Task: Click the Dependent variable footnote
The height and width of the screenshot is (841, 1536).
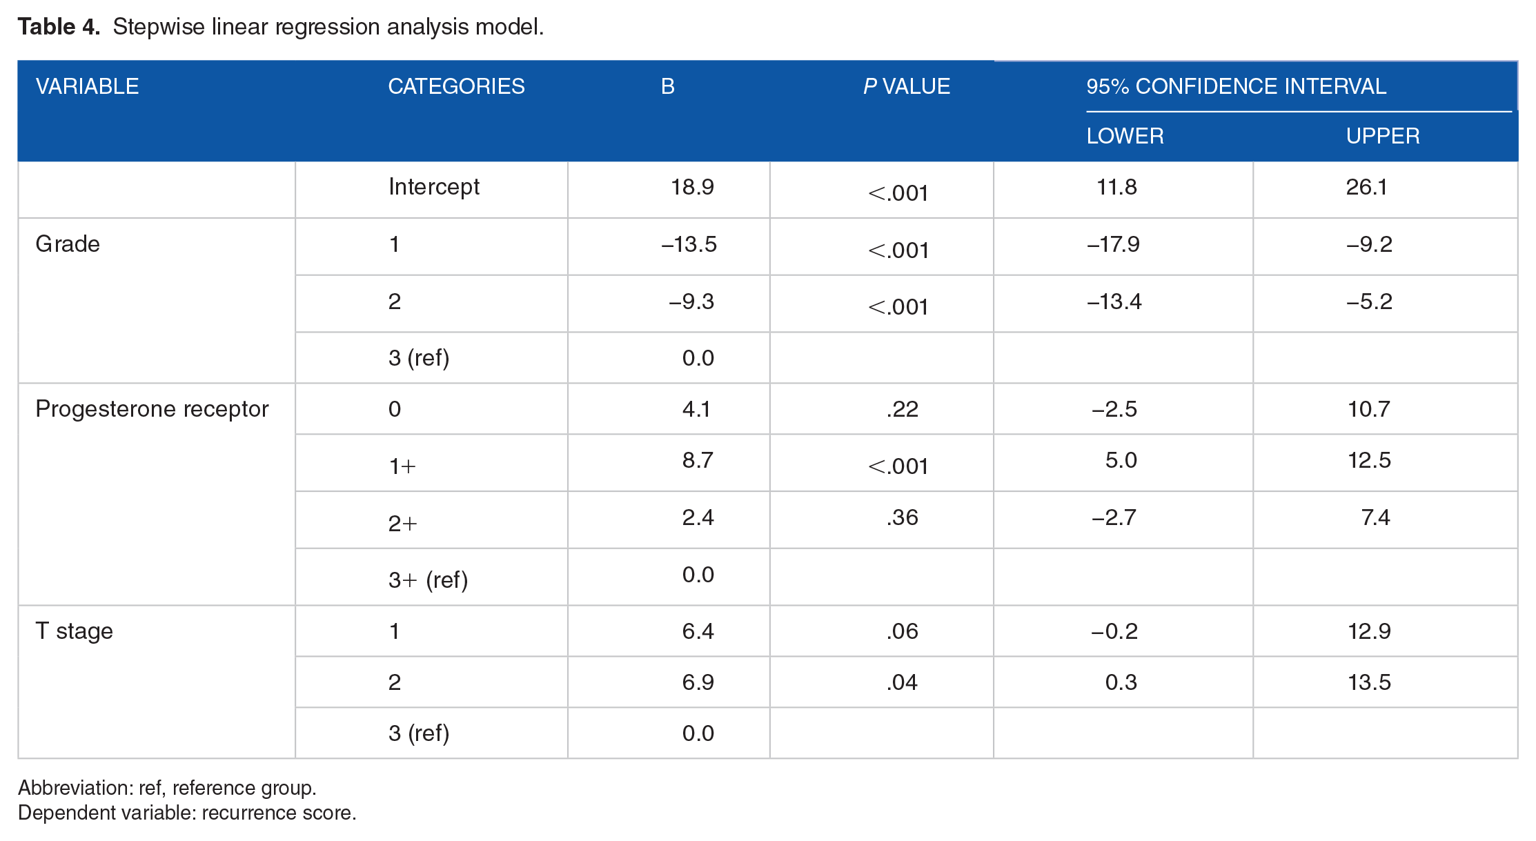Action: (x=187, y=813)
